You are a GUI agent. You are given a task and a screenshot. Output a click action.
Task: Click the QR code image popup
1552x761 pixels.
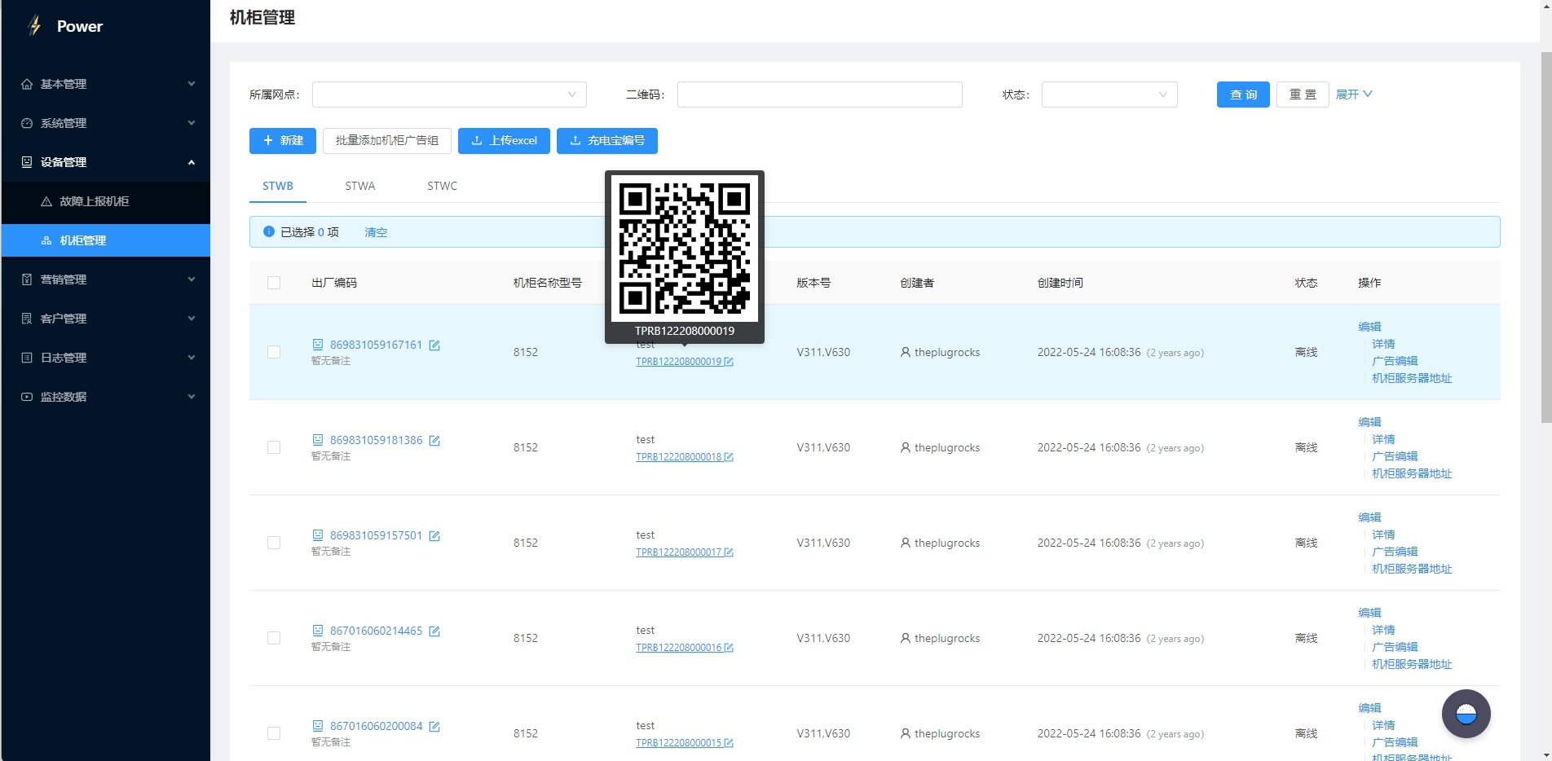[x=685, y=249]
